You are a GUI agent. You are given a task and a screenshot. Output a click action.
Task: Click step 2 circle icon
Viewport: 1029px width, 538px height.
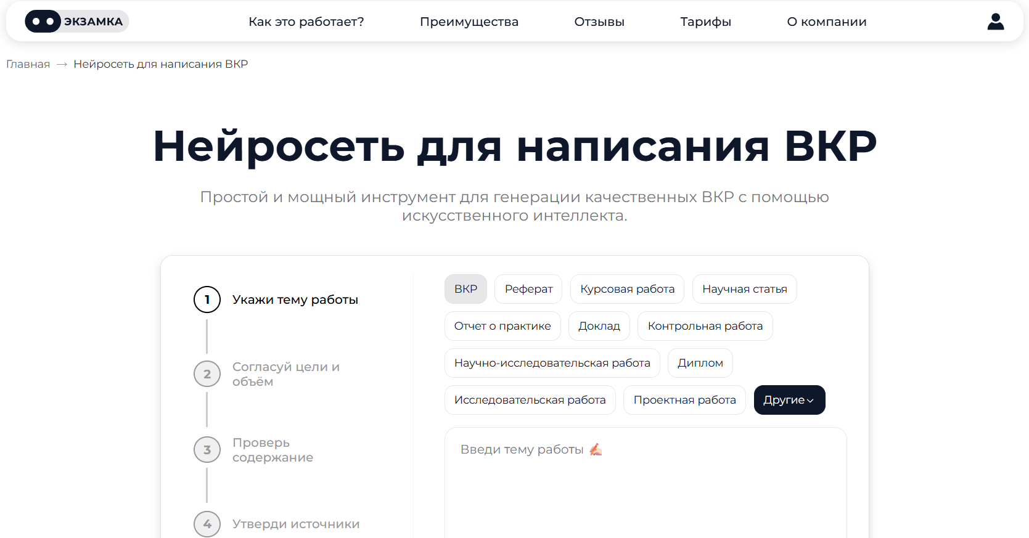point(207,374)
